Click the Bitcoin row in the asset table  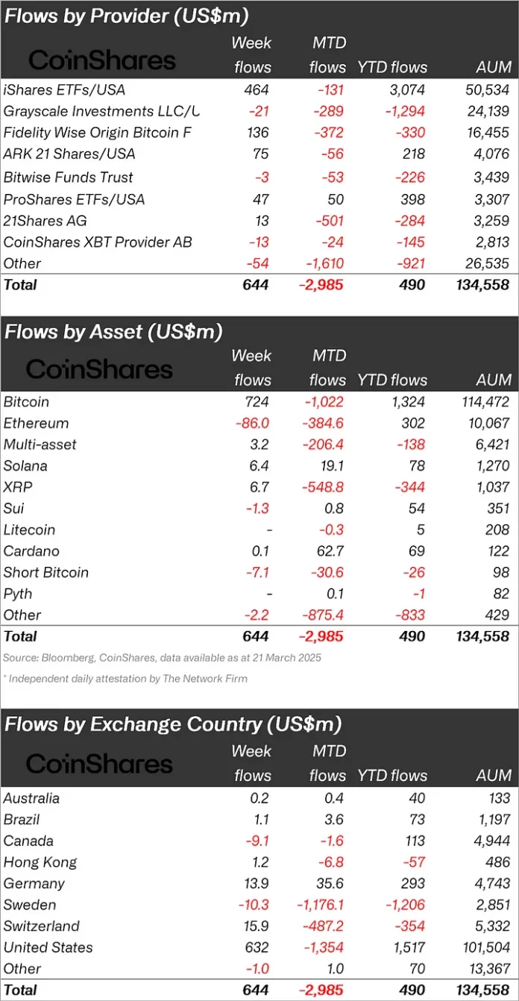(x=26, y=401)
